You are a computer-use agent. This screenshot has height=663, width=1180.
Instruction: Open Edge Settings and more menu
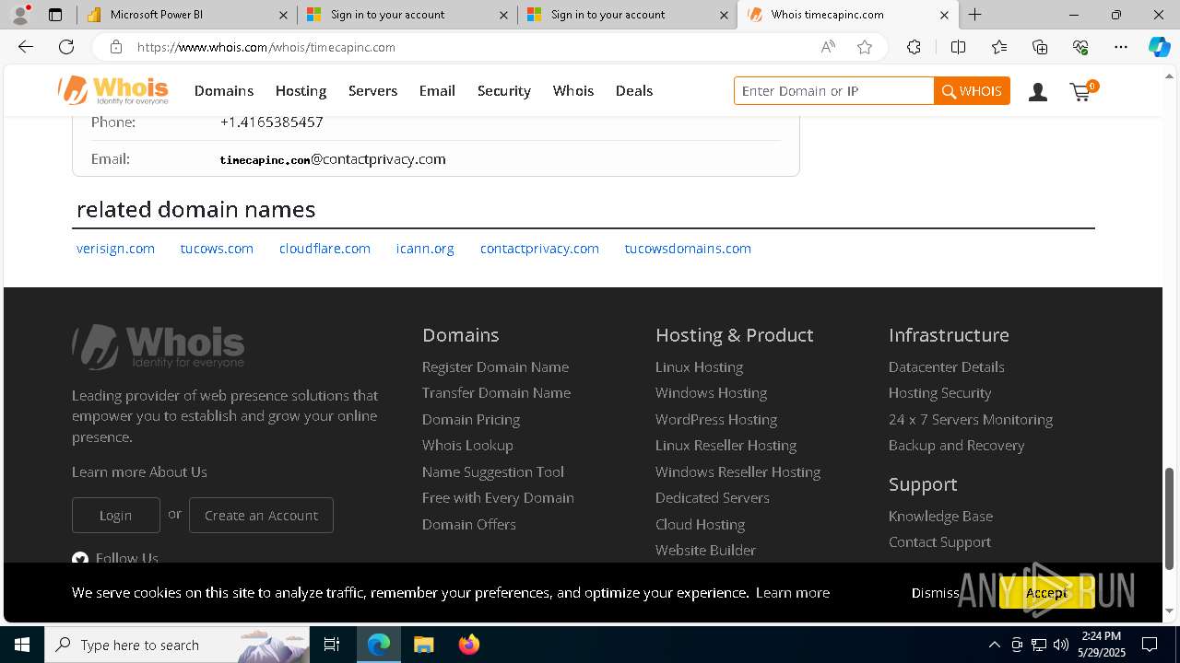1121,47
